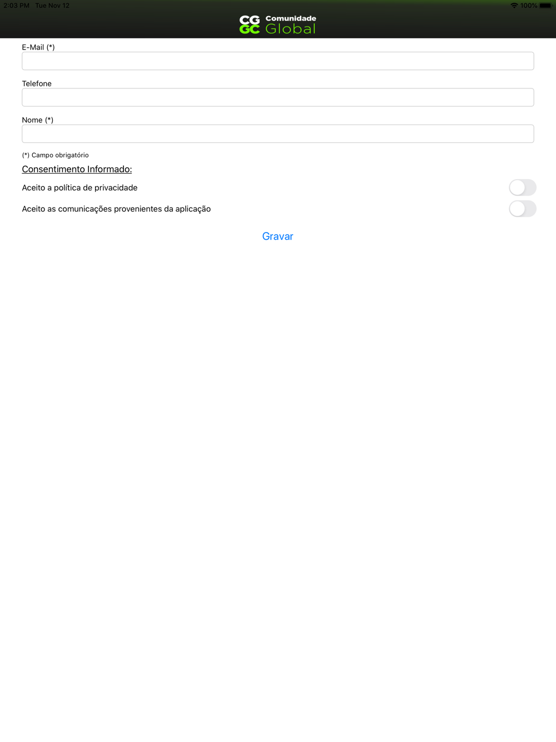Tap the Wi-Fi status icon
The width and height of the screenshot is (556, 742).
click(514, 6)
